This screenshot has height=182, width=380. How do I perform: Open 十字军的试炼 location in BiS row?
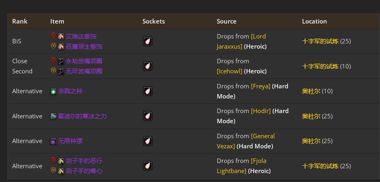(x=320, y=41)
